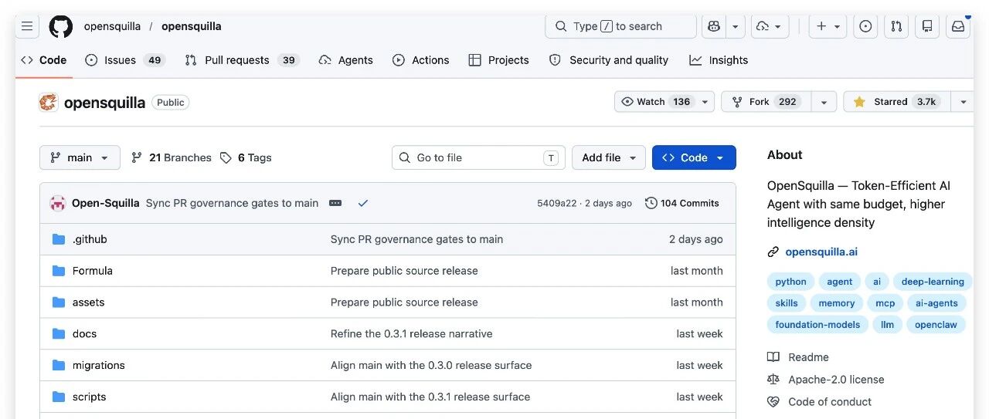Open the Apache-2.0 license link
This screenshot has height=419, width=989.
[836, 380]
